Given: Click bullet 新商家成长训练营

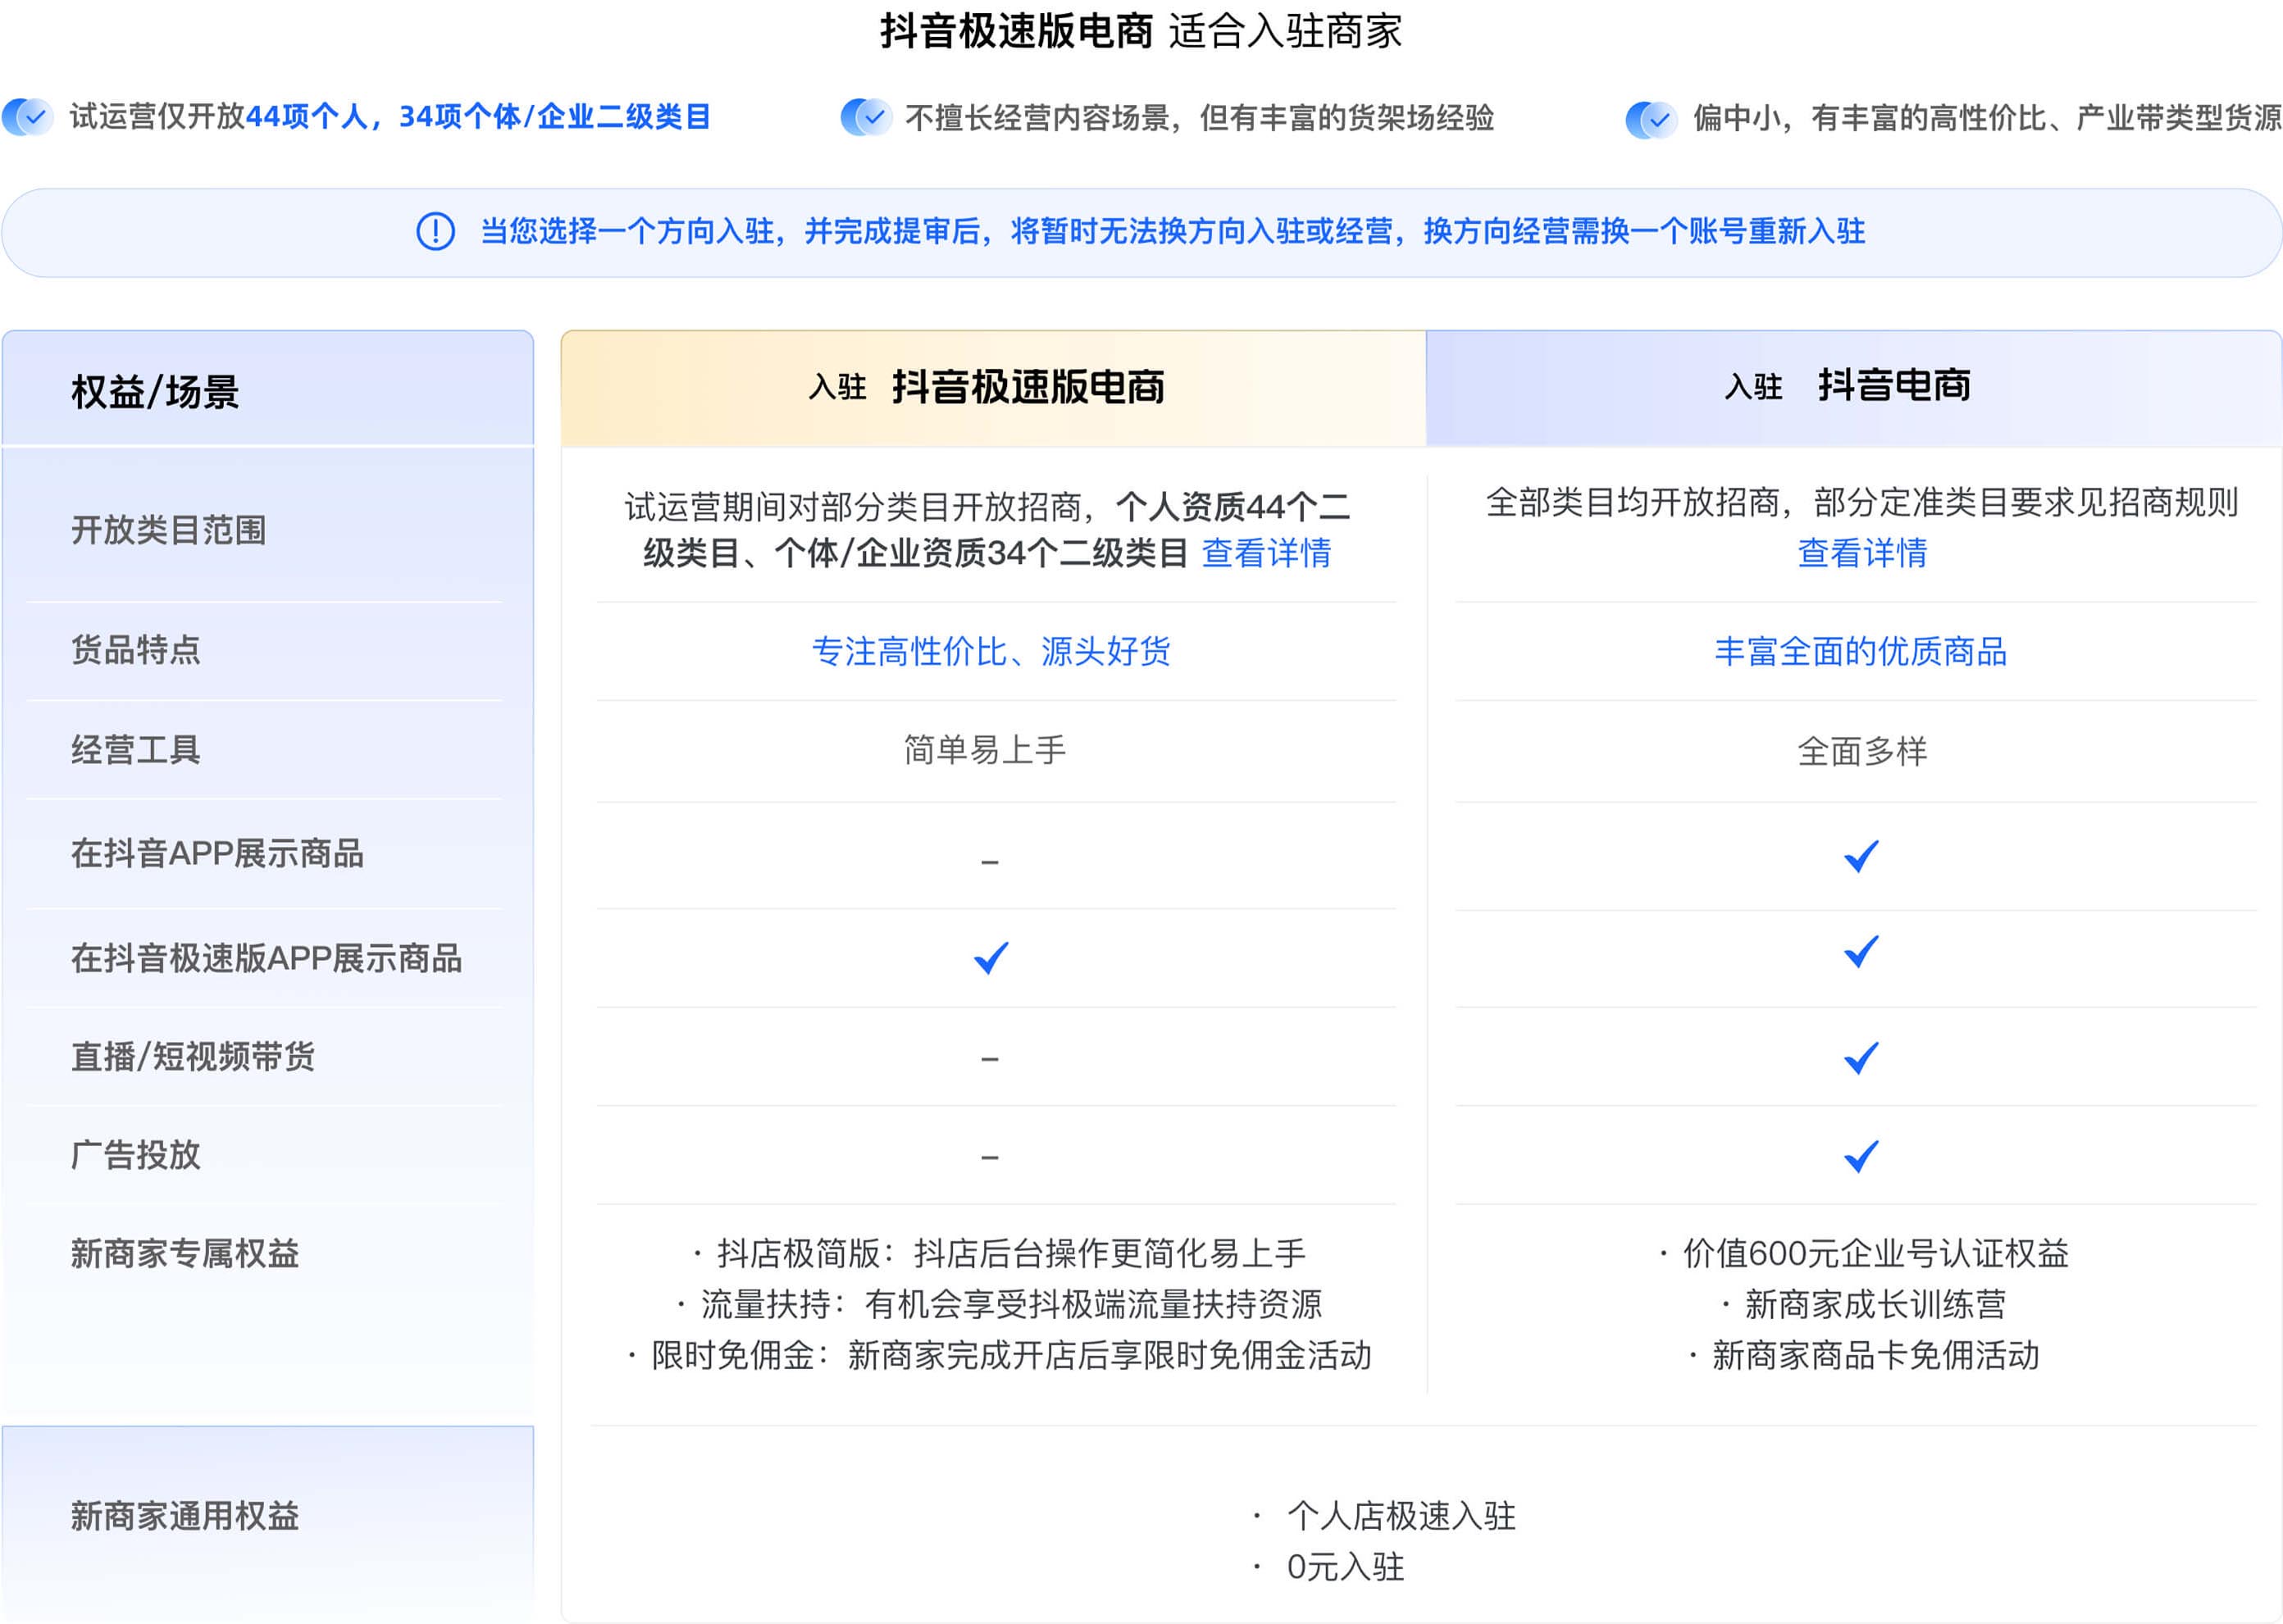Looking at the screenshot, I should (1864, 1304).
